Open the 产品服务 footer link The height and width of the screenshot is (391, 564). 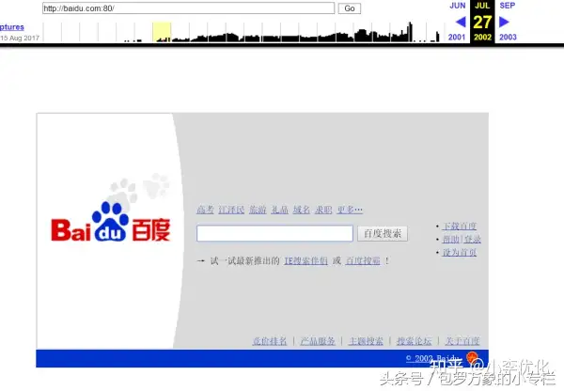(318, 340)
